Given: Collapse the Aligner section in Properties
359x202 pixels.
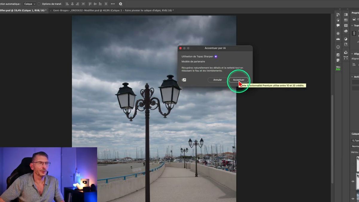Looking at the screenshot, I should pos(352,54).
